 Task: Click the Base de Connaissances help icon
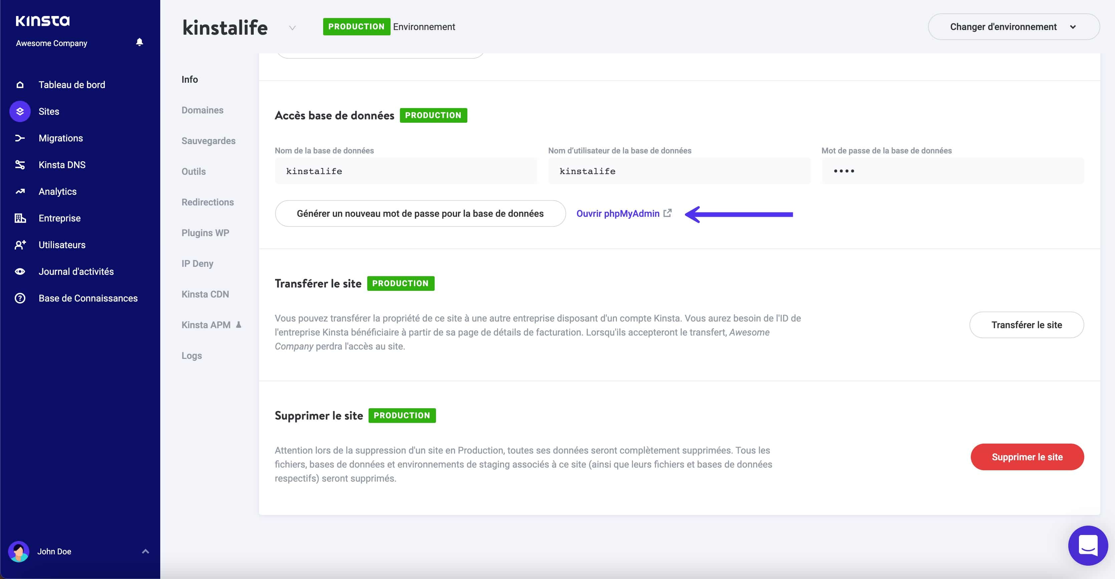(x=20, y=299)
